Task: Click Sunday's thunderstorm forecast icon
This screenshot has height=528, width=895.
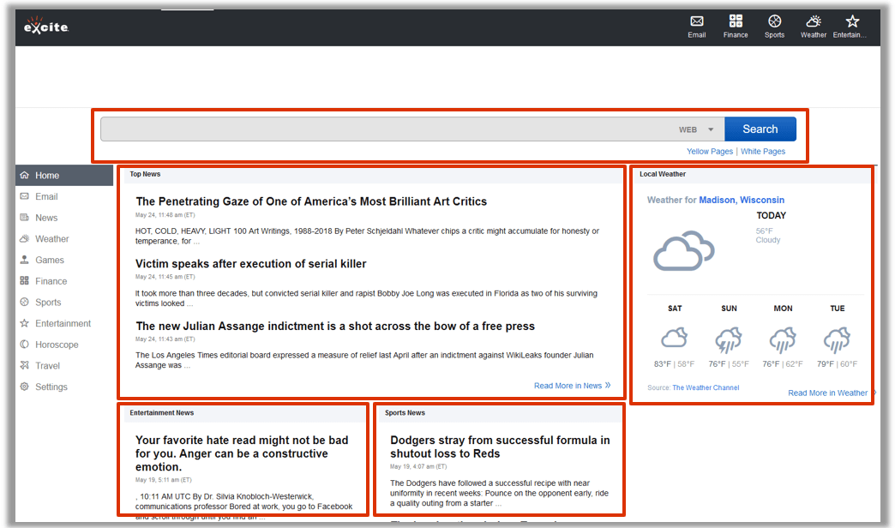Action: (x=729, y=340)
